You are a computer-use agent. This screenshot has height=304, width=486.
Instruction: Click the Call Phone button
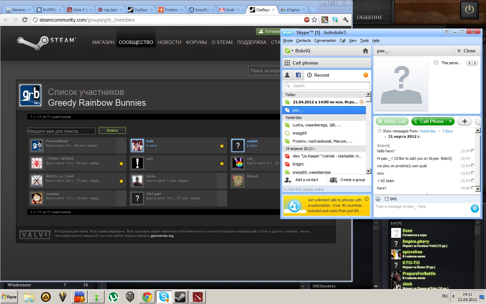429,121
